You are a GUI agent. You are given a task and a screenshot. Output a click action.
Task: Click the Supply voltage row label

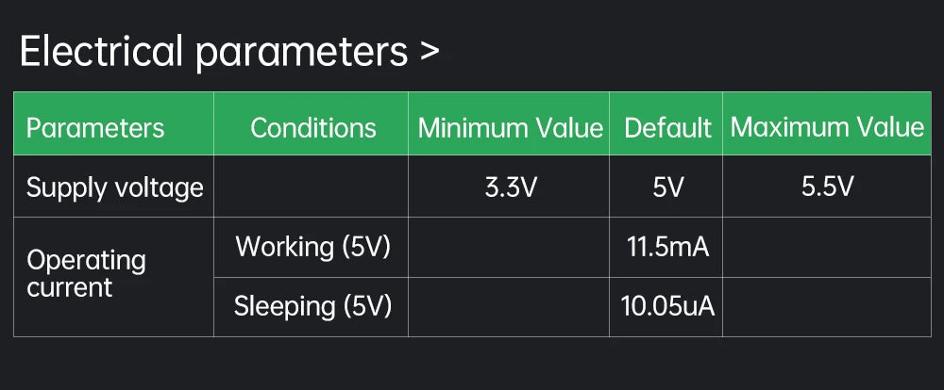pyautogui.click(x=115, y=187)
